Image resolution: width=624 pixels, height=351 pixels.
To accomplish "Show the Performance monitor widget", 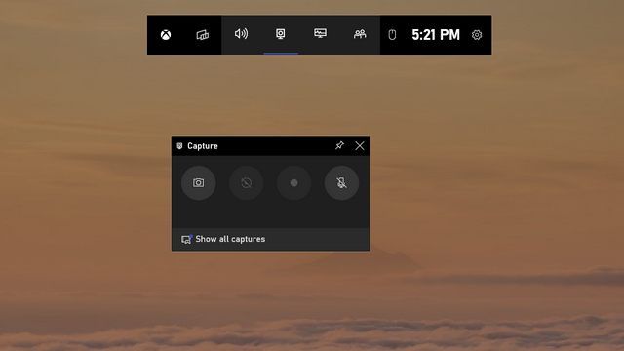I will [x=321, y=33].
